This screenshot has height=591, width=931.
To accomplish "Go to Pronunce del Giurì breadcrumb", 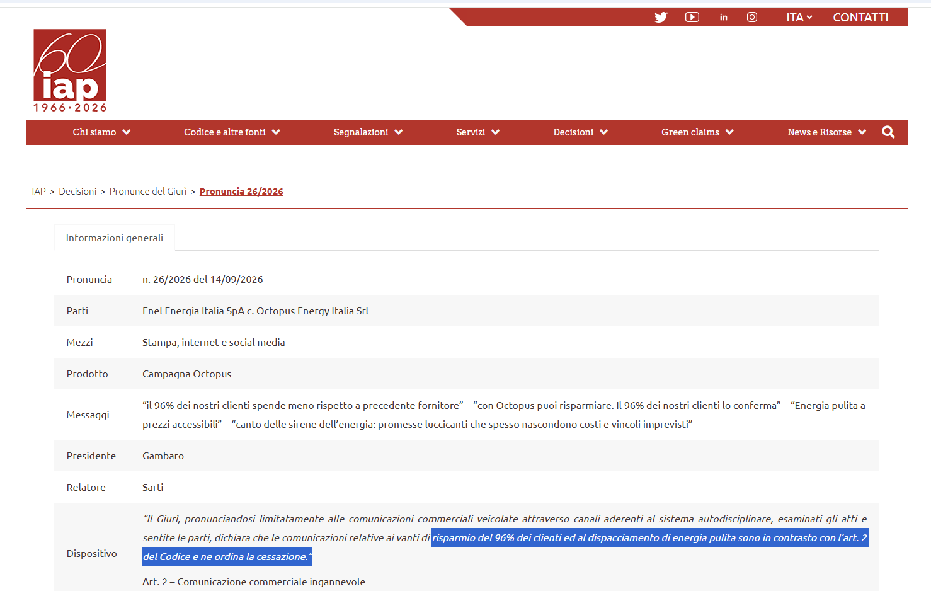I will pos(148,192).
